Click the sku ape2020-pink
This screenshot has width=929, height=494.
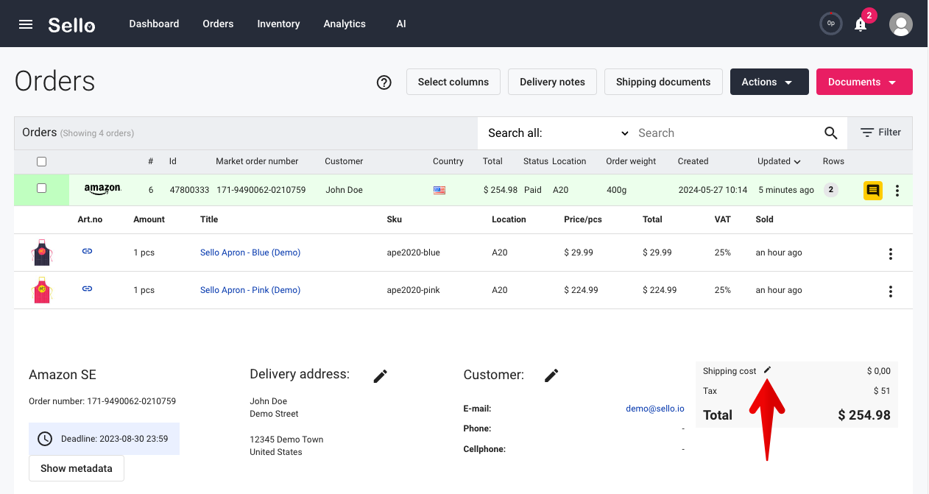click(x=413, y=290)
